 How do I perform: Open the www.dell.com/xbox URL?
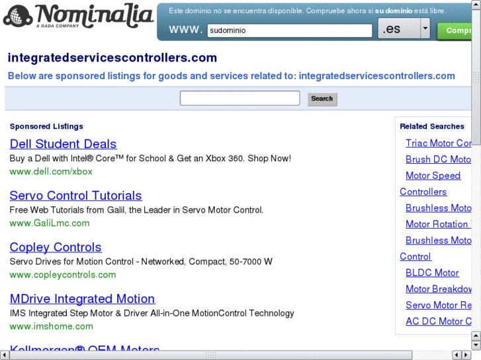pyautogui.click(x=51, y=171)
